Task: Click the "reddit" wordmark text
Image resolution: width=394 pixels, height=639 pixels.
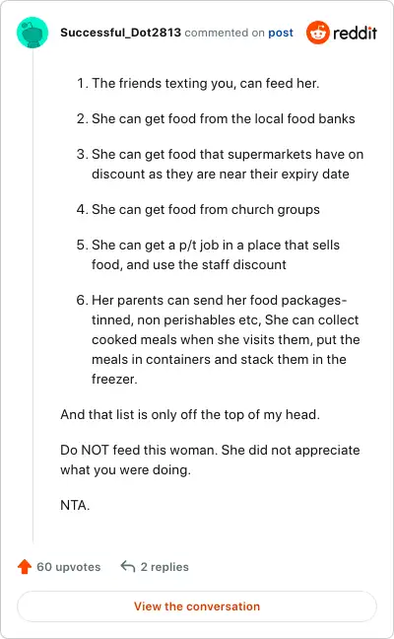Action: point(355,33)
